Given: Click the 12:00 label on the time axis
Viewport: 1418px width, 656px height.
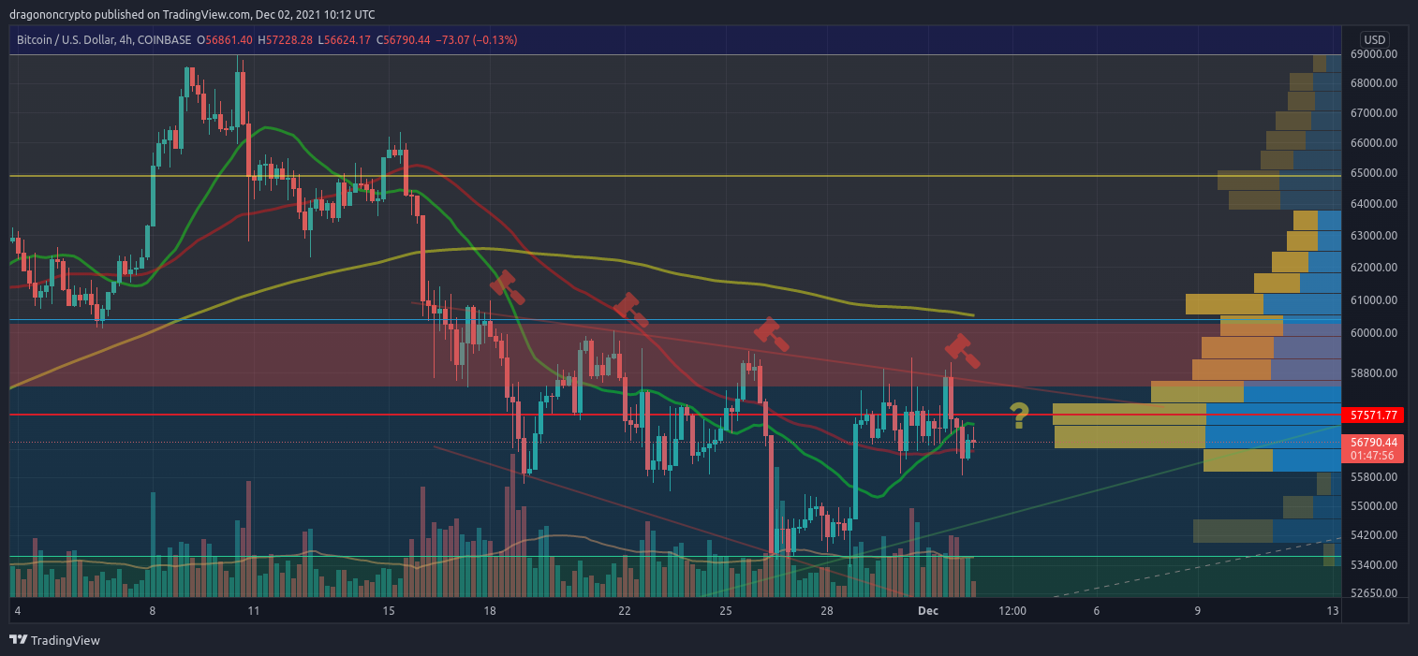Looking at the screenshot, I should 1012,611.
